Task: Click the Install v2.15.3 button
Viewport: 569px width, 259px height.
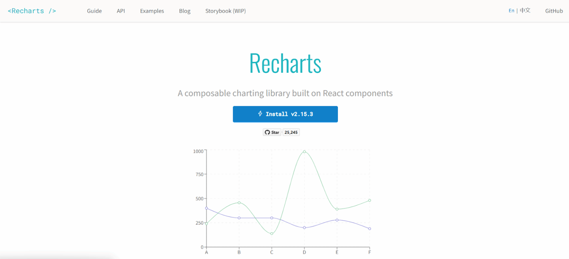Action: tap(285, 114)
